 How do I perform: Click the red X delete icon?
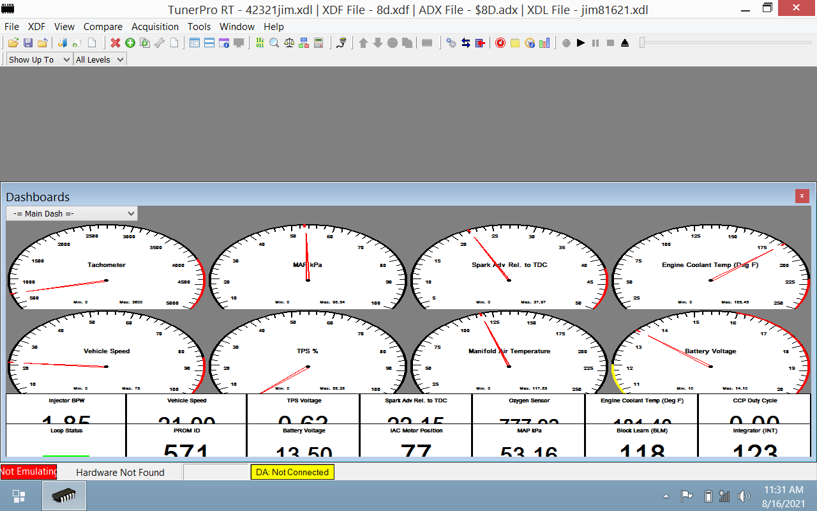[x=116, y=43]
